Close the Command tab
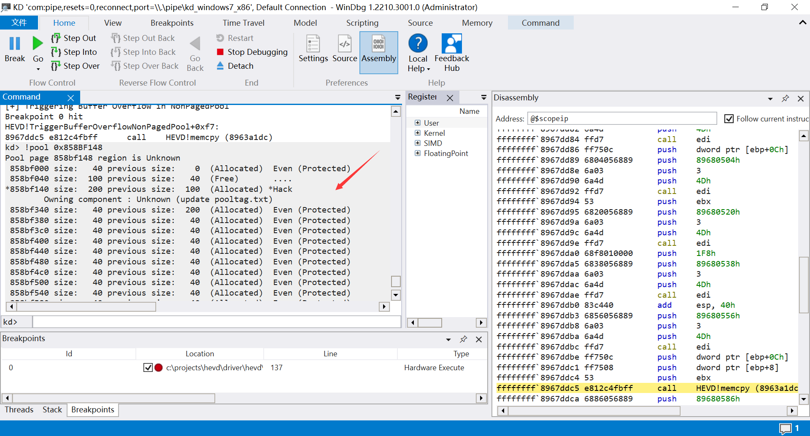The width and height of the screenshot is (810, 436). pyautogui.click(x=71, y=98)
